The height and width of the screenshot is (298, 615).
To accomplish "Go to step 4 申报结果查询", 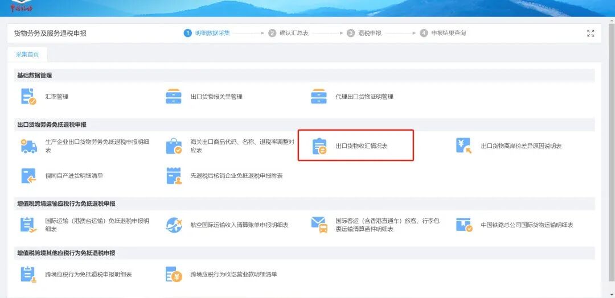I will point(443,34).
